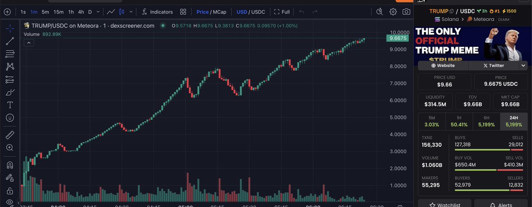Select the brush drawing tool

tap(10, 93)
